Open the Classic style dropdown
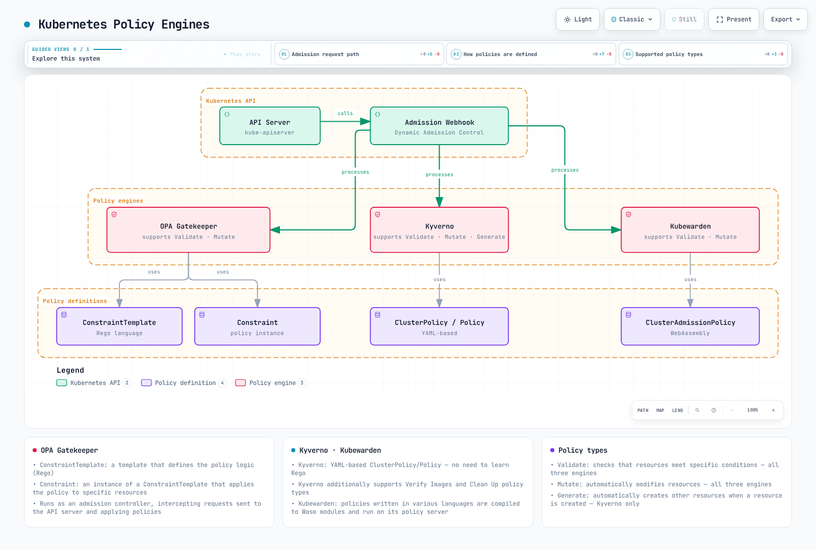Screen dimensions: 816x550 pyautogui.click(x=632, y=19)
